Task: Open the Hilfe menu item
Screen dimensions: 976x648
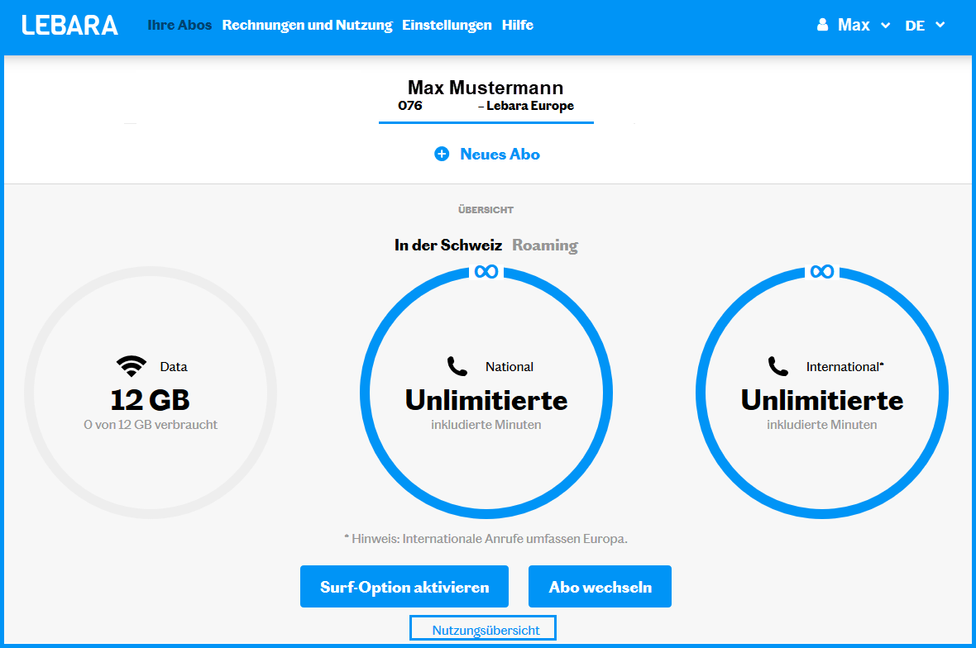Action: pos(517,25)
